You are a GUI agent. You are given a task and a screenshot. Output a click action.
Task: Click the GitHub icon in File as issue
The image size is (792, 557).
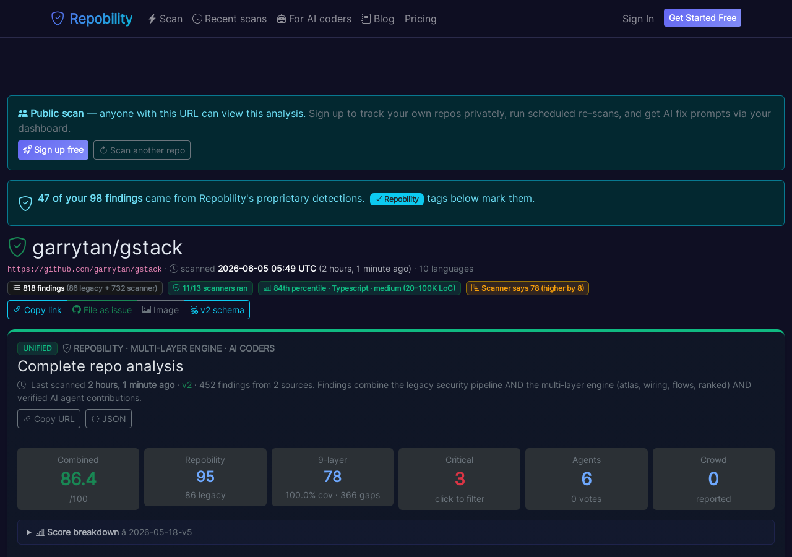(x=77, y=309)
